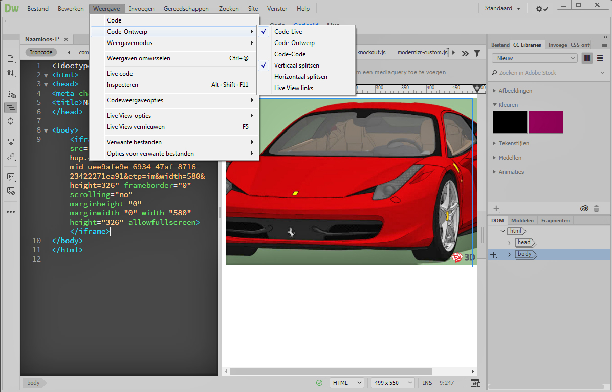Open sync settings gear icon at top right
Image resolution: width=612 pixels, height=392 pixels.
542,9
